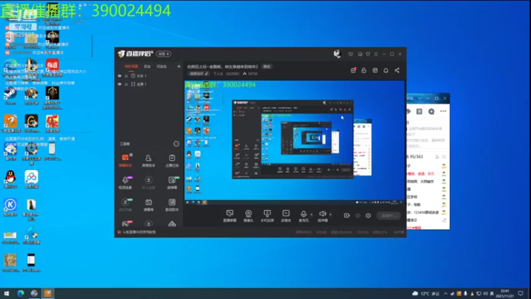Image resolution: width=531 pixels, height=299 pixels.
Task: Open the 弹幕秀 tool
Action: click(148, 205)
